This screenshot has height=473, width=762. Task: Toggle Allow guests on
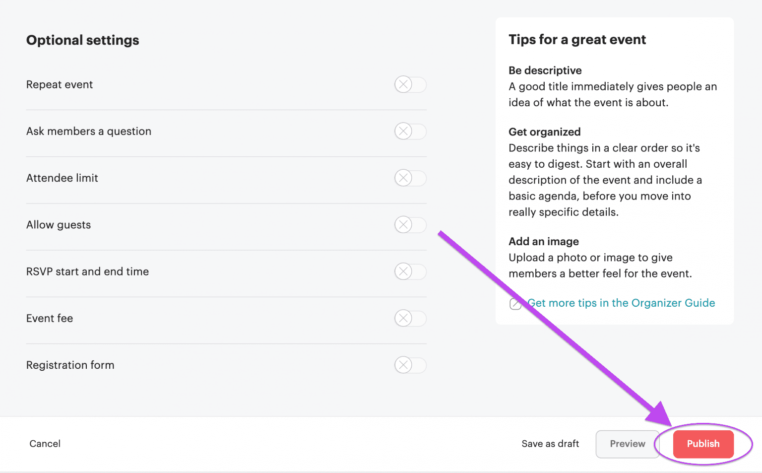[x=410, y=224]
